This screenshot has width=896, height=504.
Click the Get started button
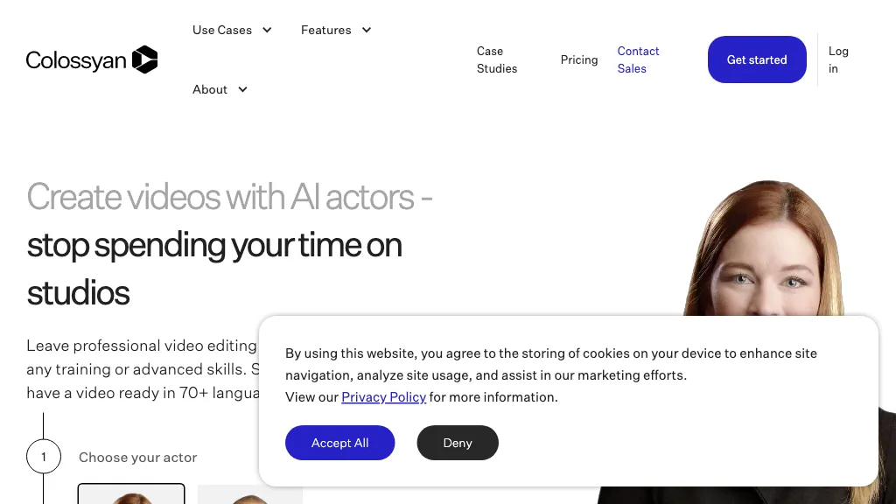[756, 59]
